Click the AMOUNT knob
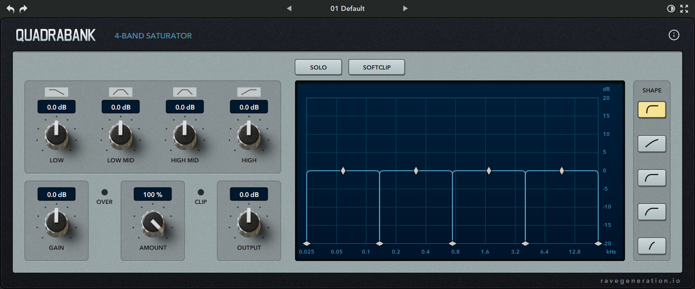Viewport: 695px width, 289px height. (153, 222)
